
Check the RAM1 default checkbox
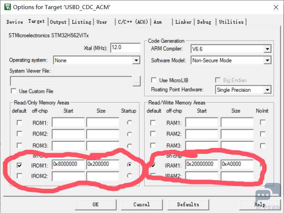click(x=153, y=123)
